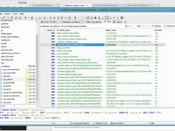Click the new query tab icon after Query
The height and width of the screenshot is (131, 175).
[125, 22]
